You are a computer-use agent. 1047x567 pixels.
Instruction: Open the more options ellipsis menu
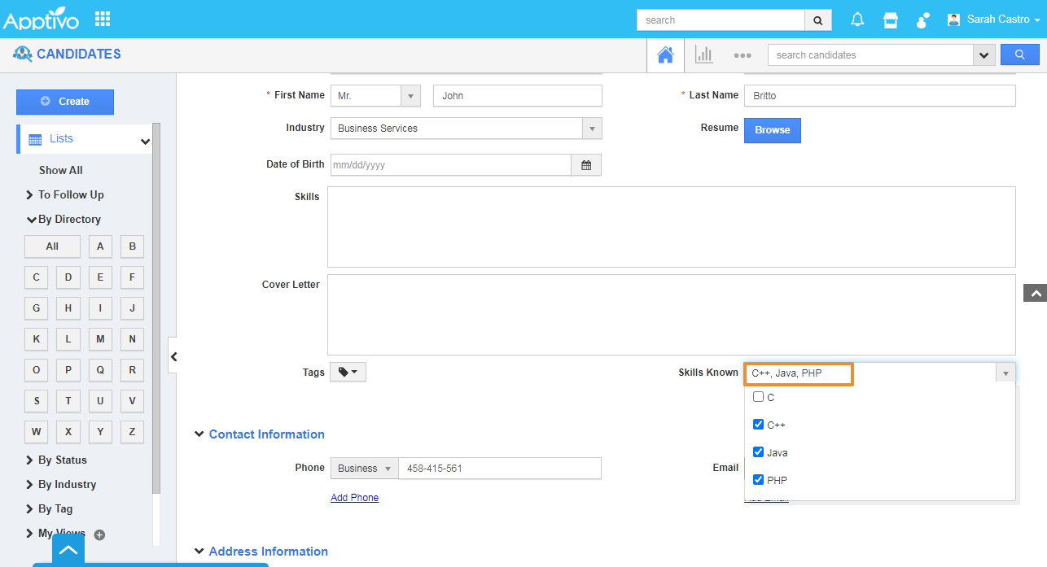(x=742, y=55)
